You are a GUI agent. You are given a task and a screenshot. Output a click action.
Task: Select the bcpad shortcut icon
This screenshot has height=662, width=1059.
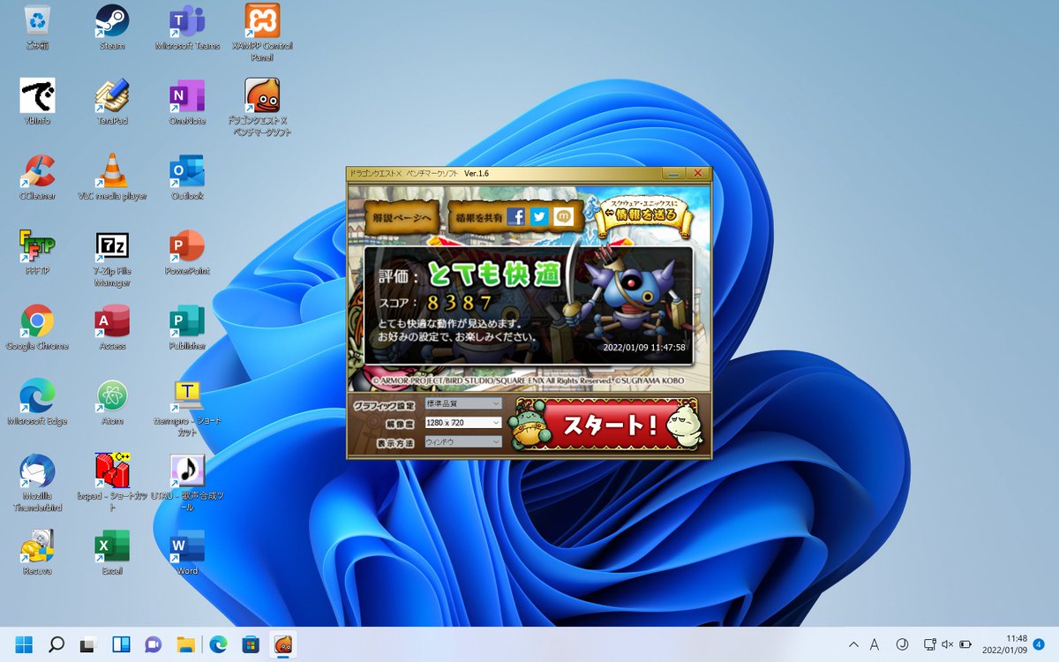(112, 483)
